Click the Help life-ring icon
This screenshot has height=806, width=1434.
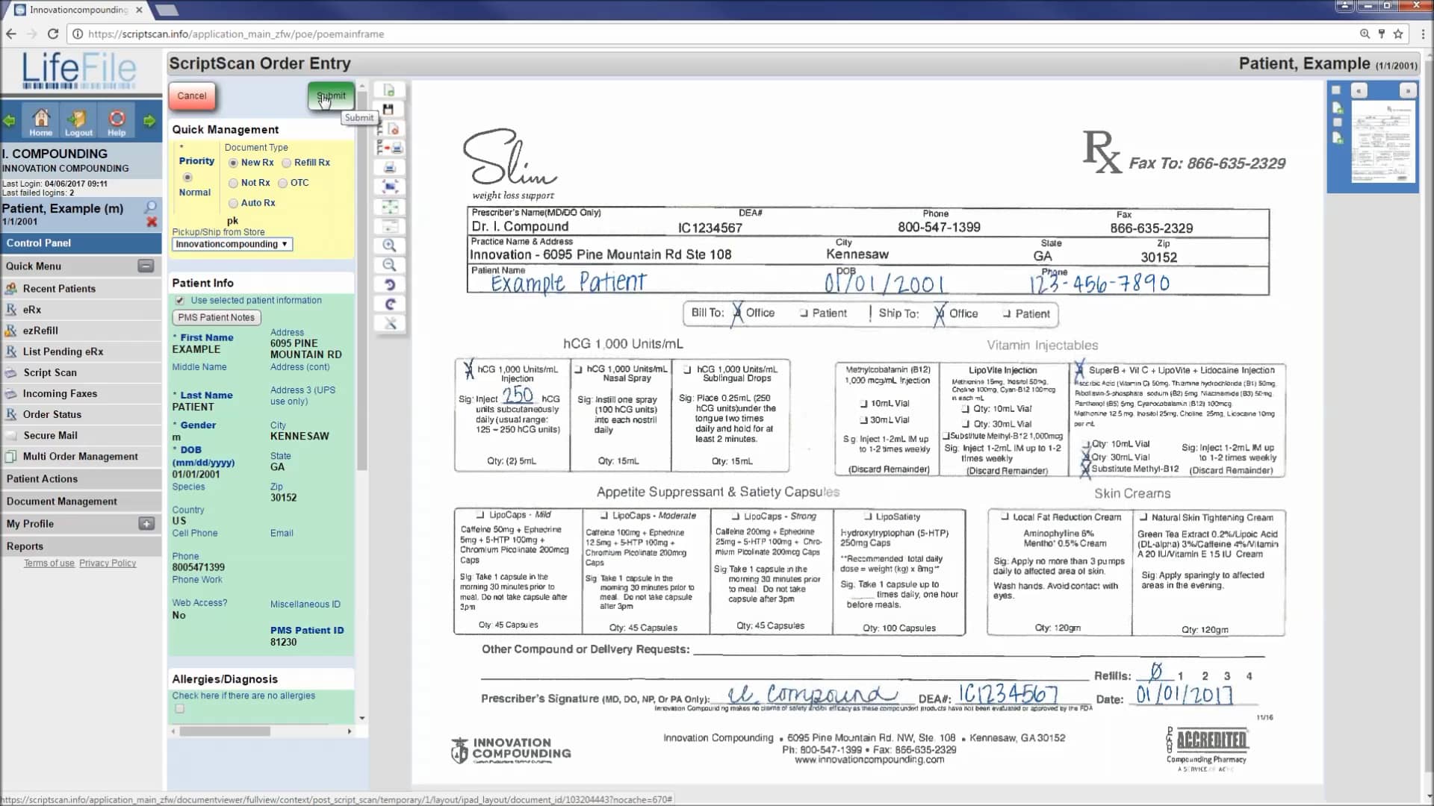(x=117, y=120)
